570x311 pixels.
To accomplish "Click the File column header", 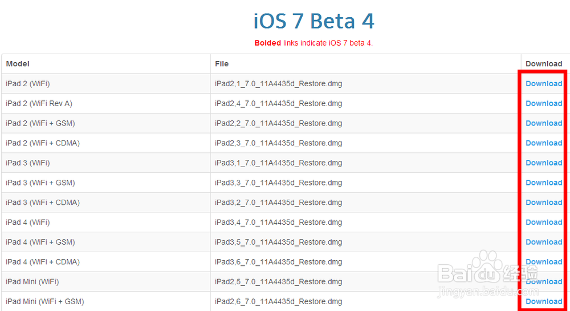I will click(222, 64).
